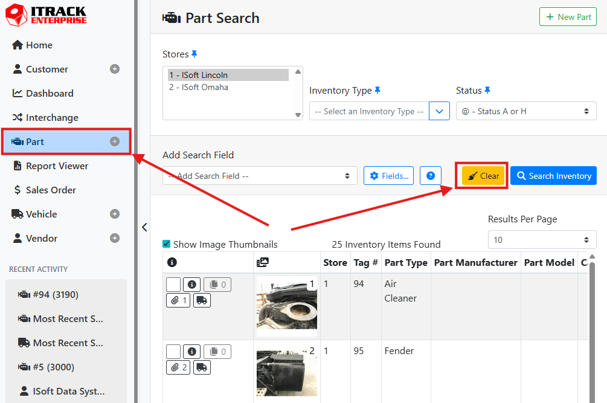
Task: Tick the selection box for tag 94
Action: (173, 285)
